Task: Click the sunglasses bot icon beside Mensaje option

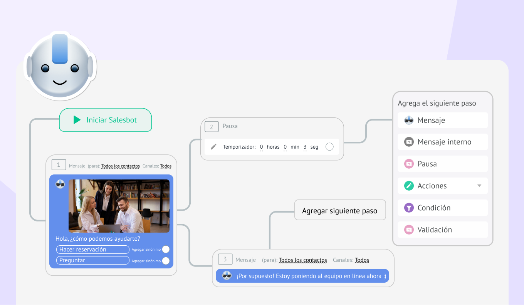Action: point(409,120)
